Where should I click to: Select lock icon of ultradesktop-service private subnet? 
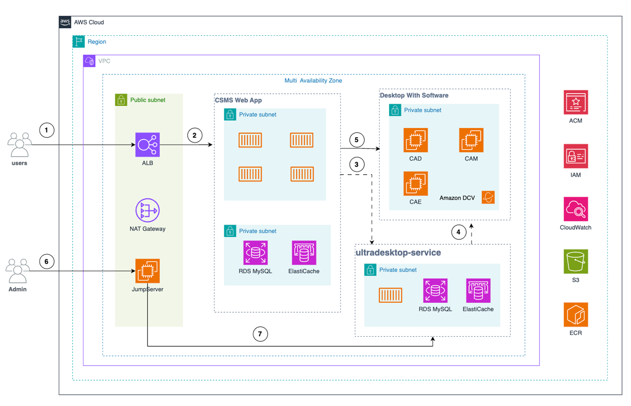[370, 270]
